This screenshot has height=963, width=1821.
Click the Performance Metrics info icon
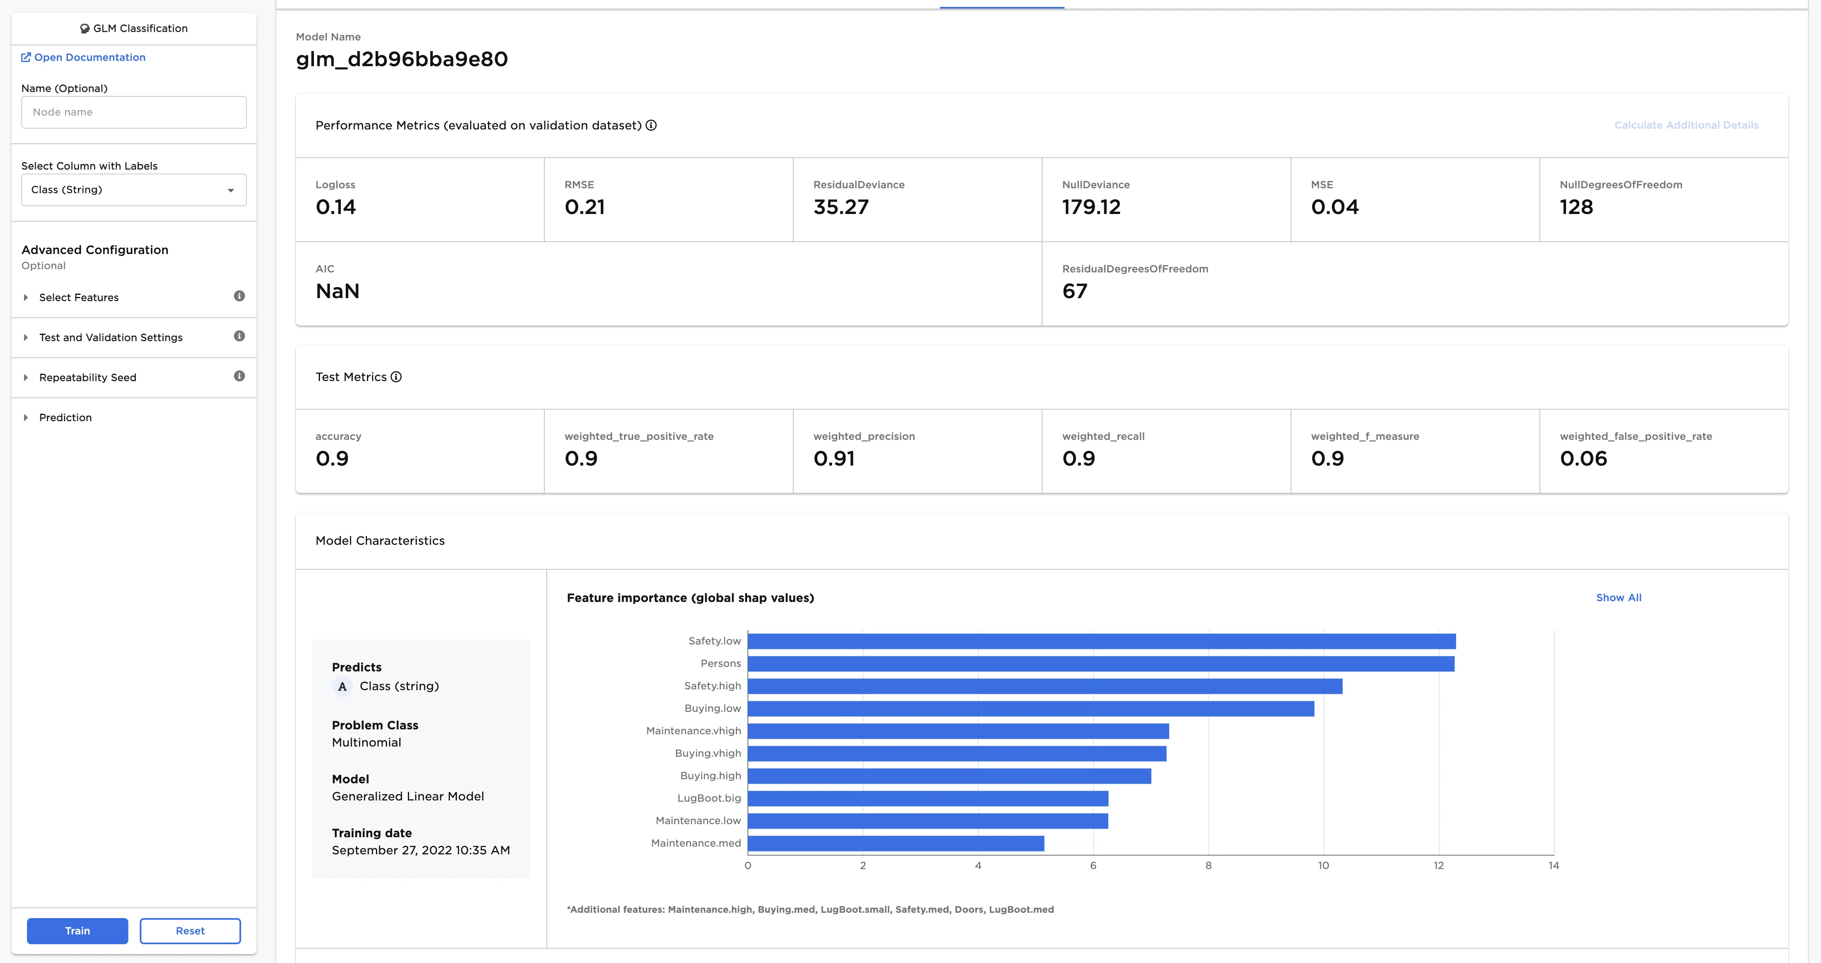pyautogui.click(x=651, y=125)
